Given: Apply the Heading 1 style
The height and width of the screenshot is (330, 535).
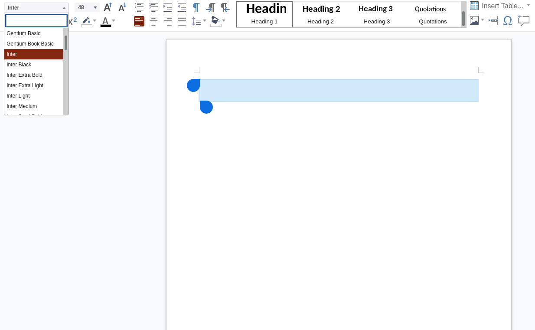Looking at the screenshot, I should 264,14.
